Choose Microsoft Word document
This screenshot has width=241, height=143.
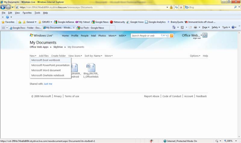point(51,70)
